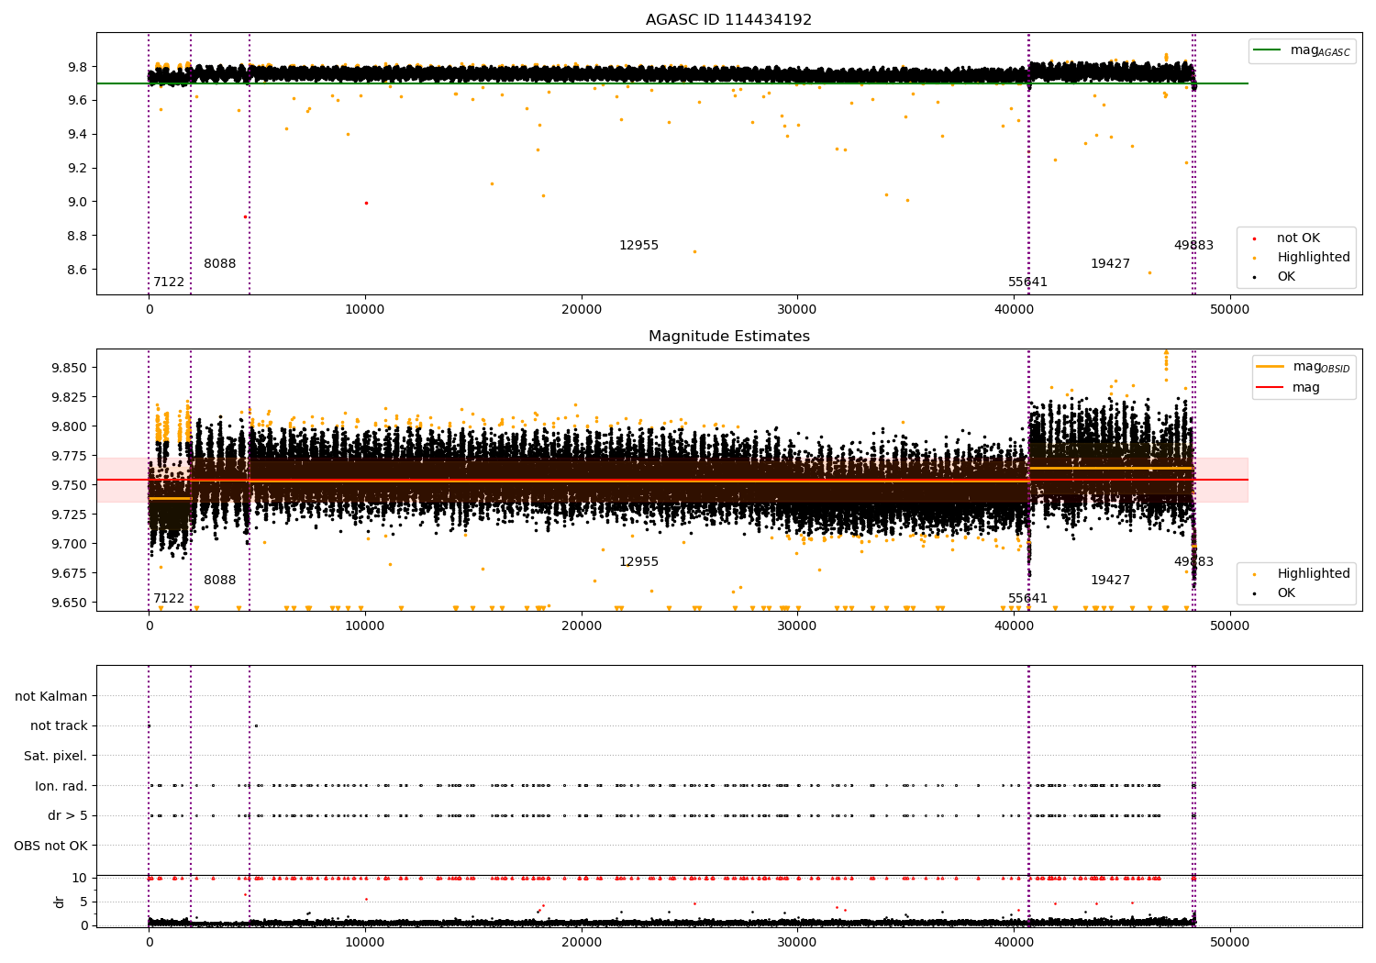Click label 7122 in the Magnitude Estimates plot
1376x963 pixels.
[x=169, y=598]
